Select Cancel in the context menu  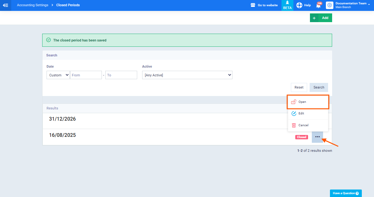click(x=308, y=125)
